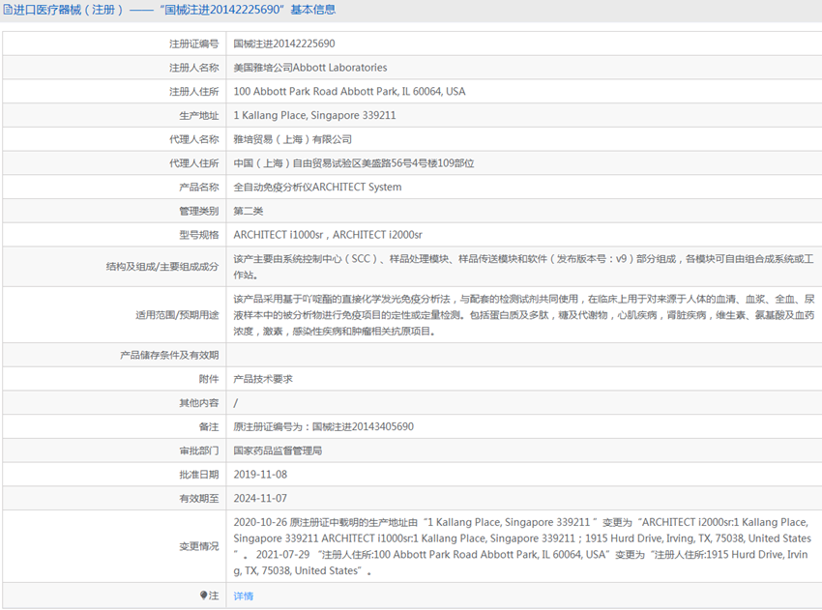Click the page title 进口医疗器械（注册）
The height and width of the screenshot is (610, 822).
coord(68,10)
